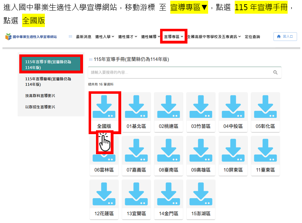The image size is (302, 223).
Task: Open the 適性入學 dropdown menu
Action: point(105,37)
